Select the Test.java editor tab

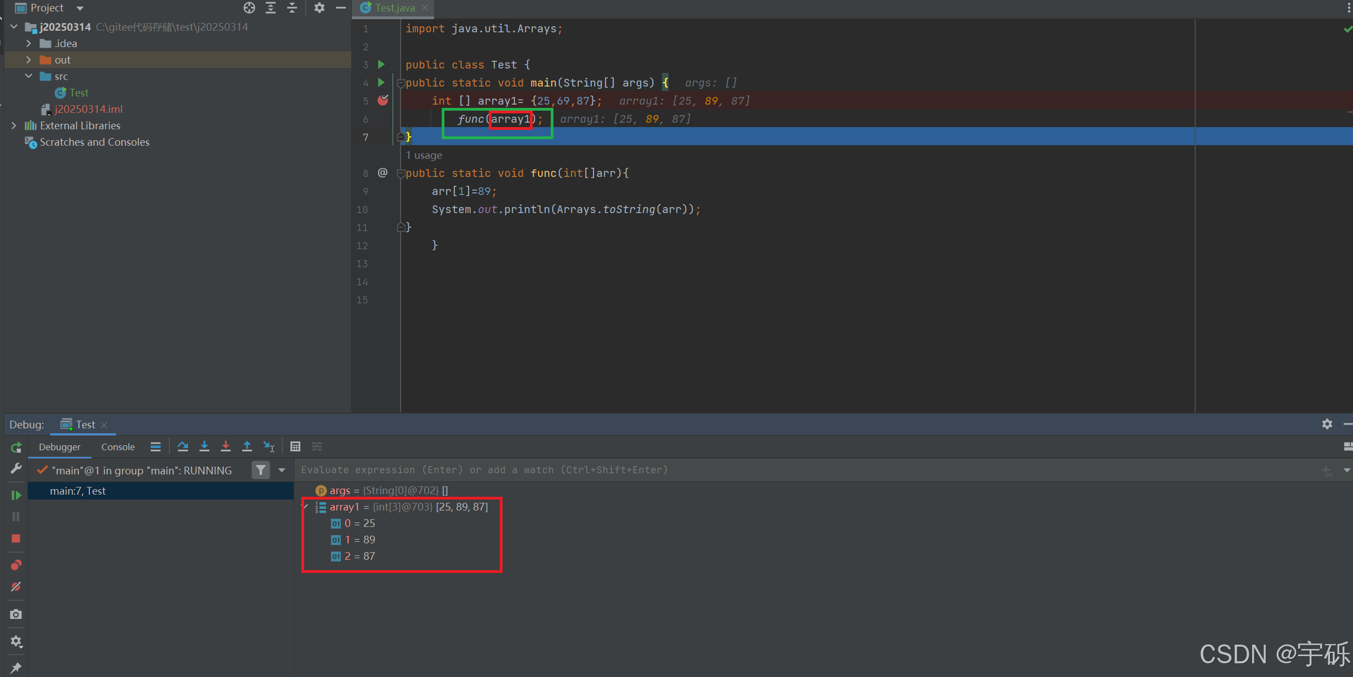tap(395, 8)
